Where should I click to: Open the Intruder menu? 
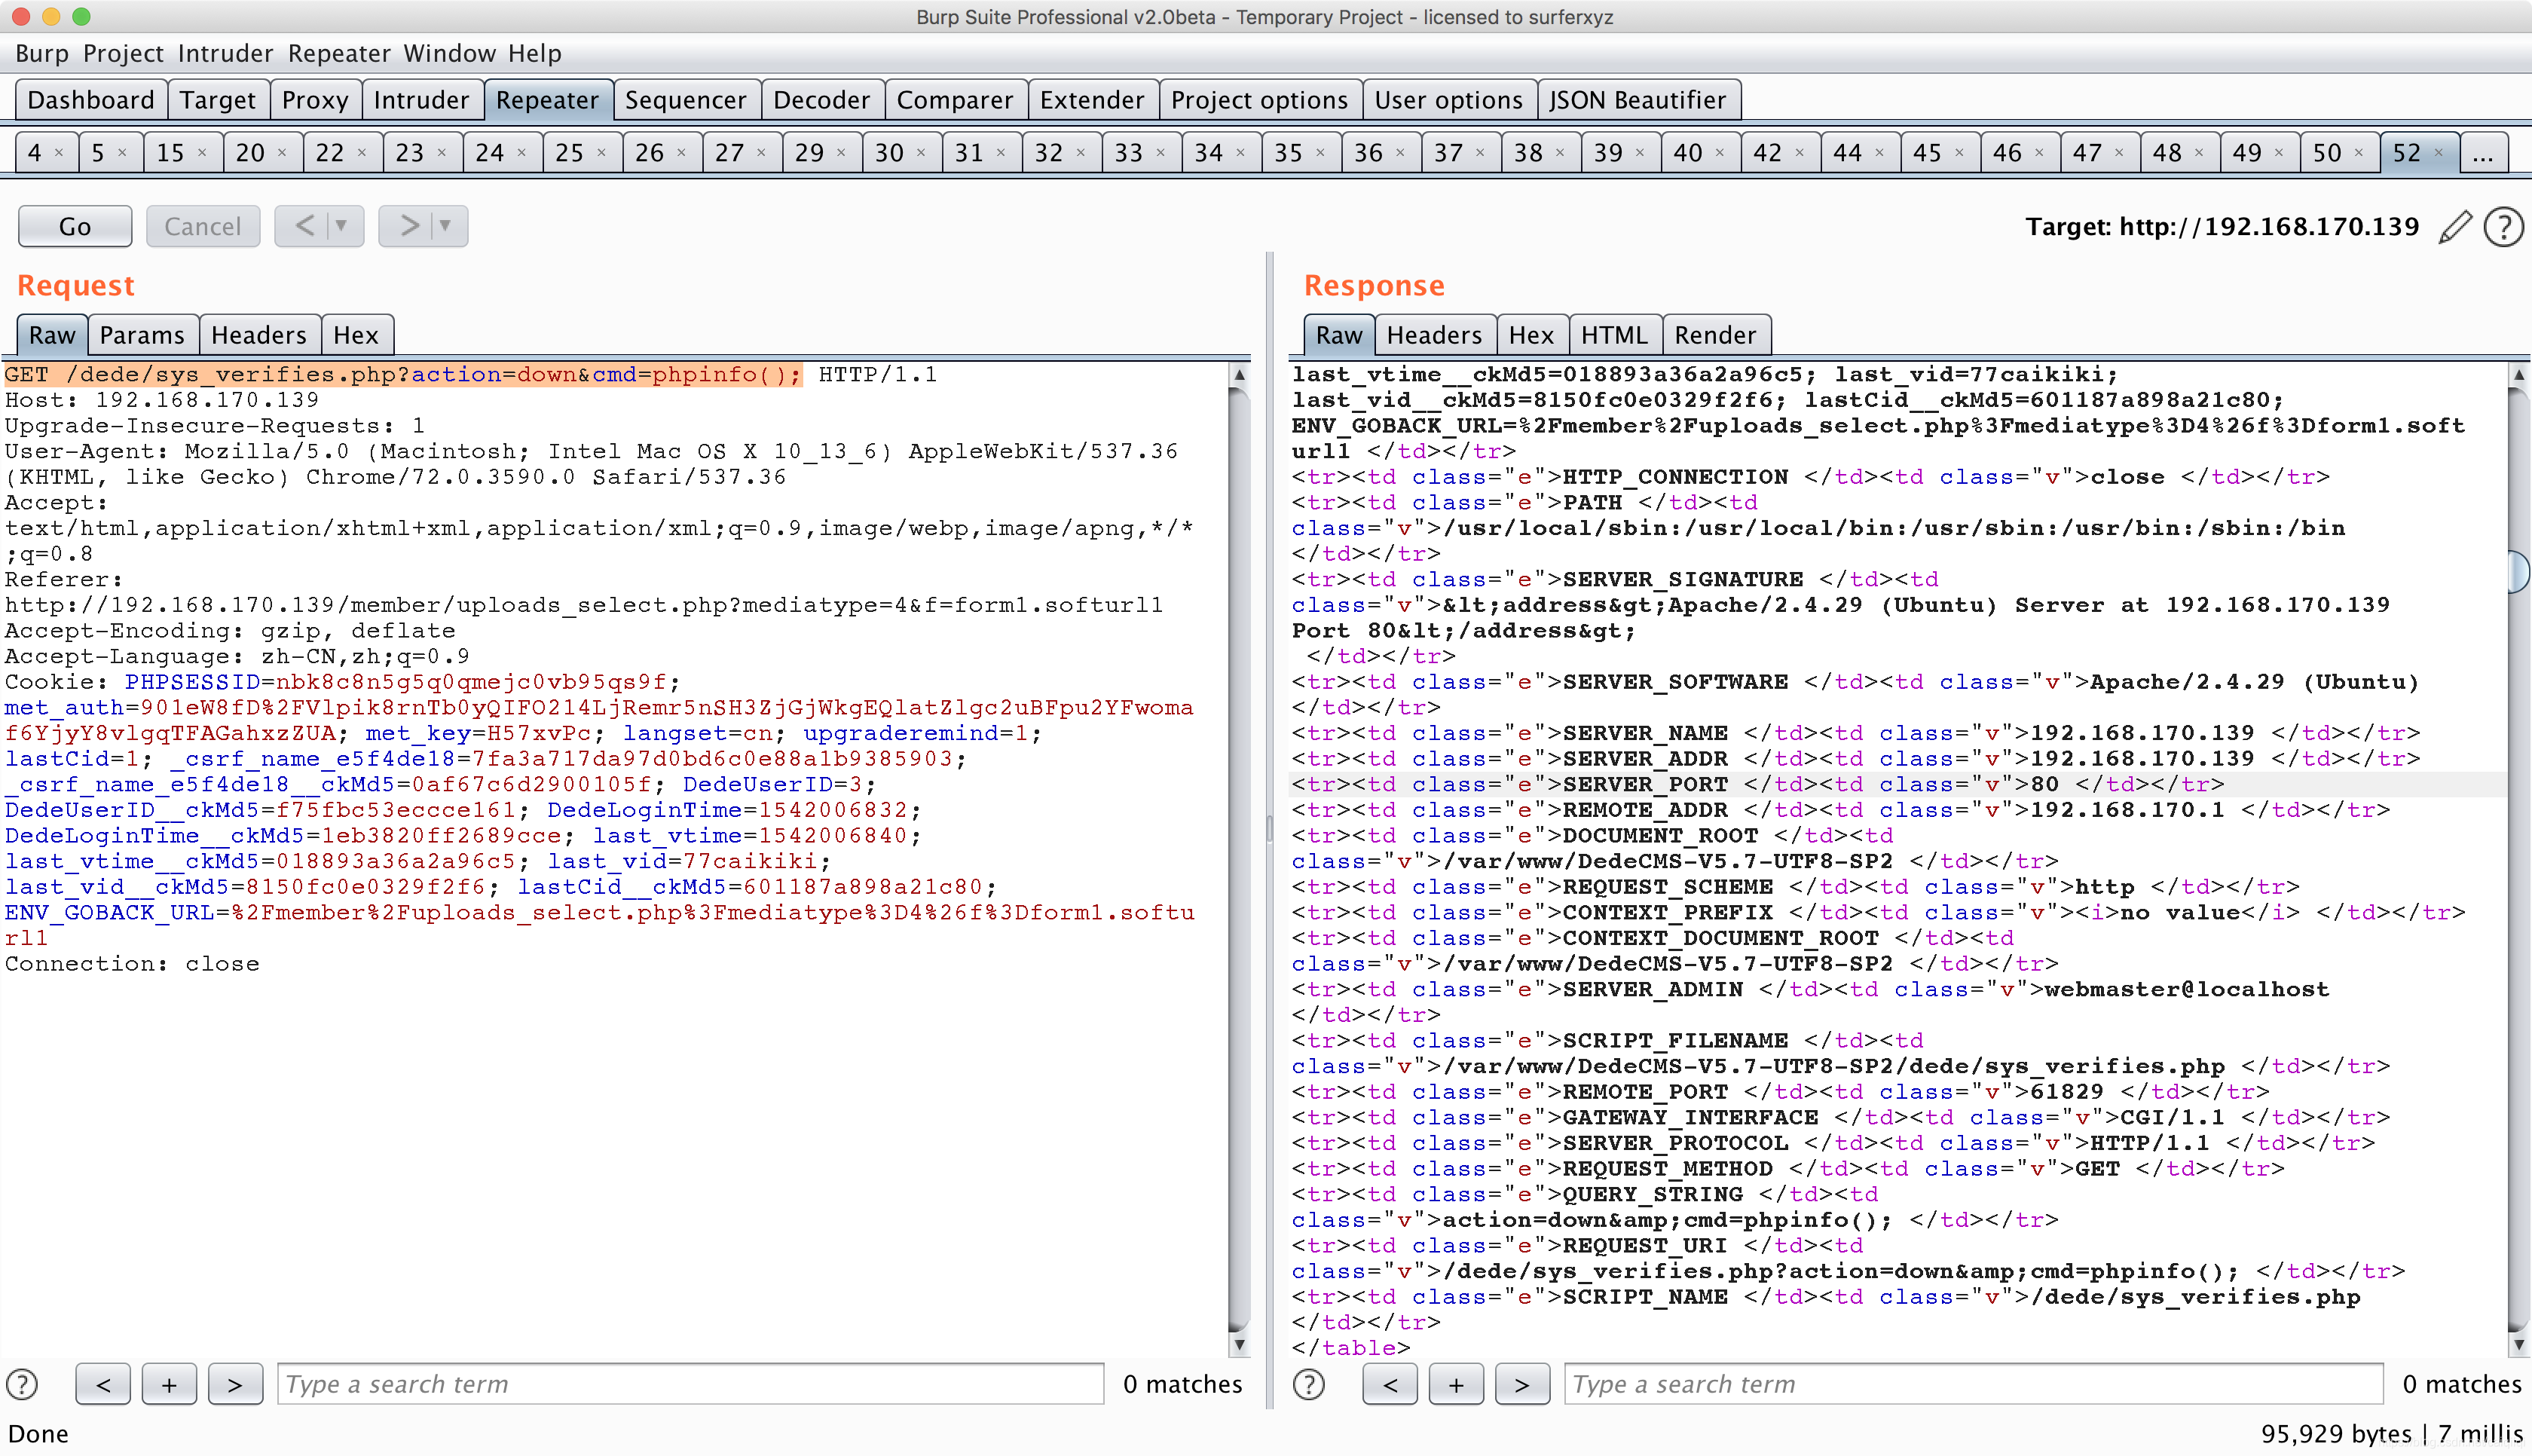pos(225,53)
